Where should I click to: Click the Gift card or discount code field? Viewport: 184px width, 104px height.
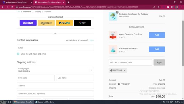[x=130, y=62]
